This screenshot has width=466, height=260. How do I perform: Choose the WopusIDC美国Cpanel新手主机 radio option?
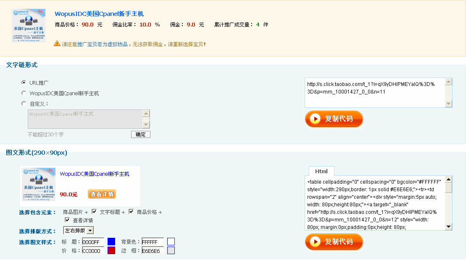[x=24, y=93]
